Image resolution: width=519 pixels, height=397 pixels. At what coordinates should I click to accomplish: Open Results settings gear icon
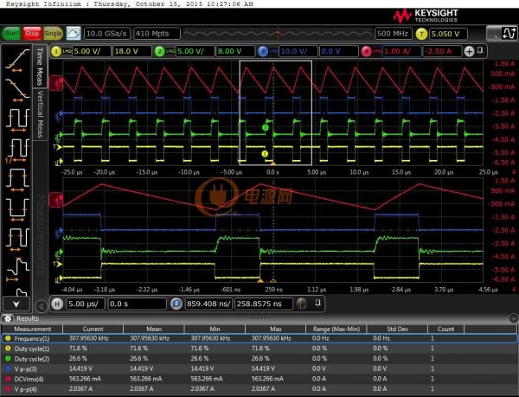pos(8,318)
